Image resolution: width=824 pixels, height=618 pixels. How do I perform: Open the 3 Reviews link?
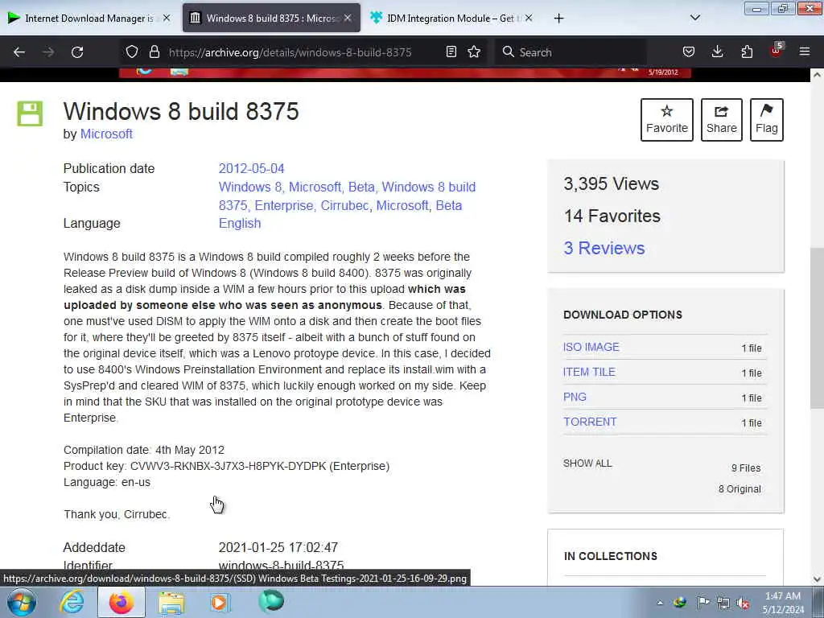click(x=604, y=248)
